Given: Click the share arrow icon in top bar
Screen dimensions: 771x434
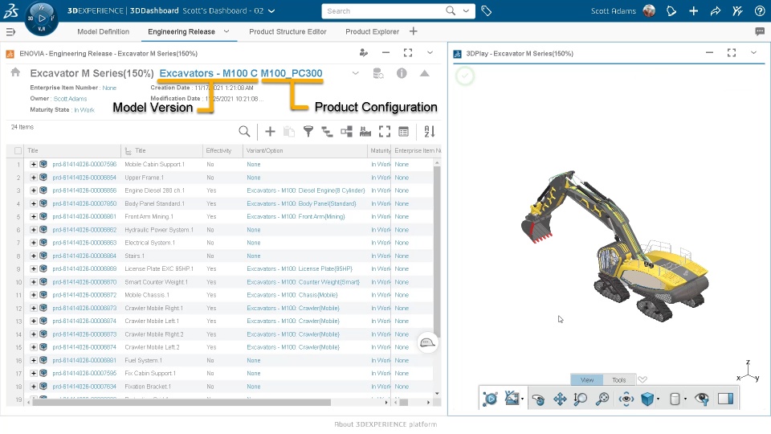Looking at the screenshot, I should coord(716,10).
